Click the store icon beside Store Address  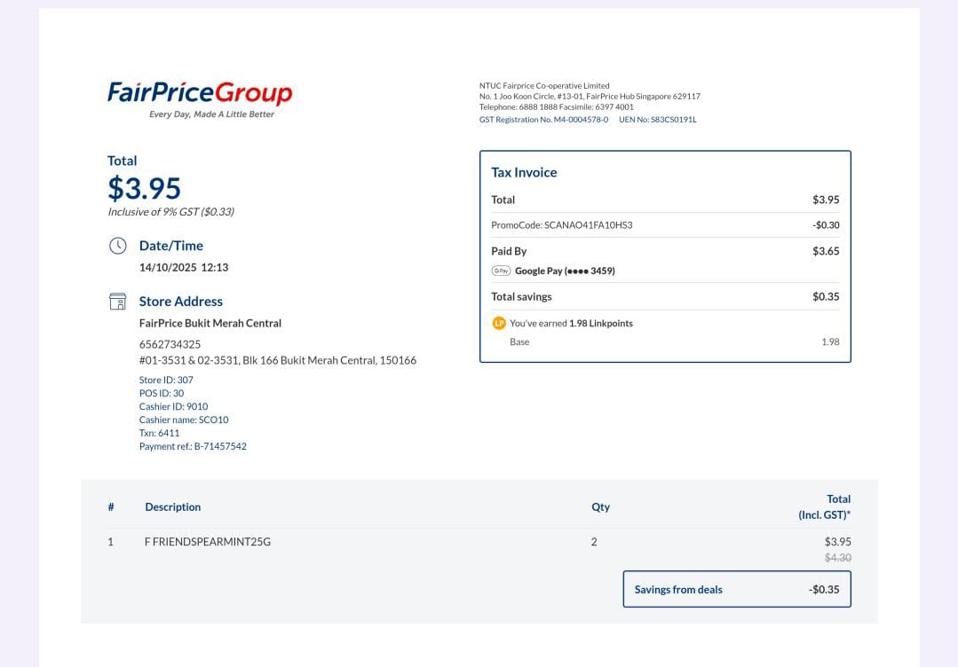pyautogui.click(x=118, y=302)
